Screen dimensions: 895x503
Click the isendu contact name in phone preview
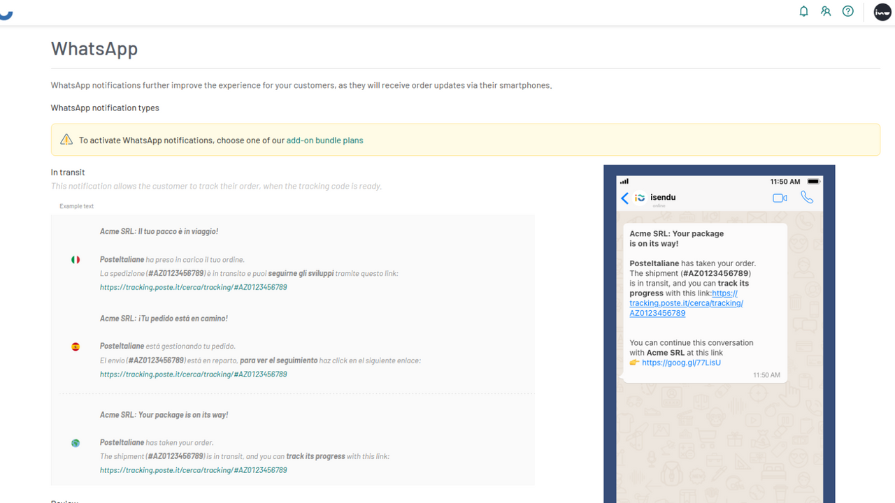[x=663, y=198]
